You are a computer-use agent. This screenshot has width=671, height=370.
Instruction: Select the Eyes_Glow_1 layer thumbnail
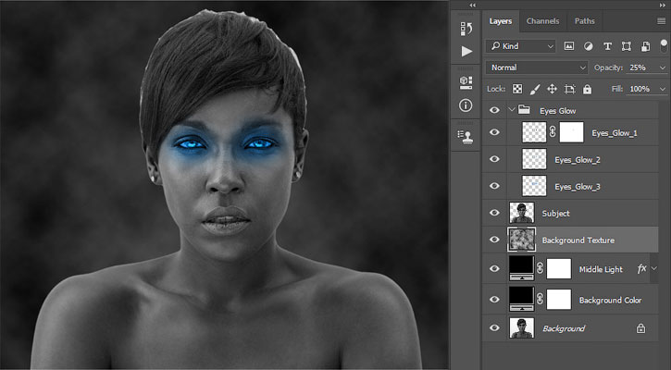pos(534,132)
